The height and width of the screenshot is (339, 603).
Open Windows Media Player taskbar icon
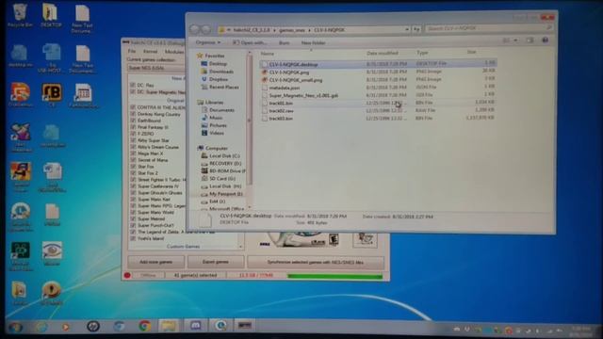point(66,327)
